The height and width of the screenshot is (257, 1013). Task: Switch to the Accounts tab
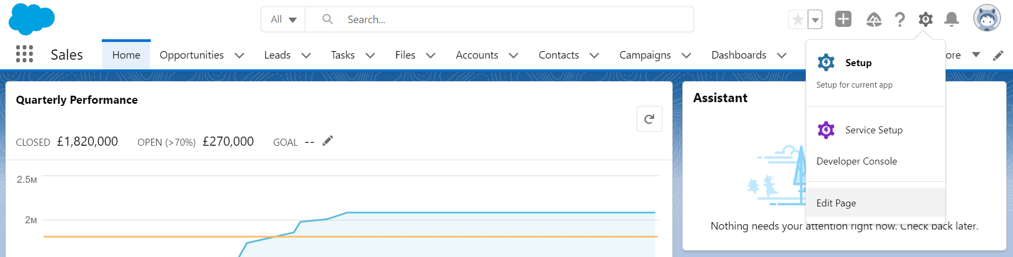point(477,55)
